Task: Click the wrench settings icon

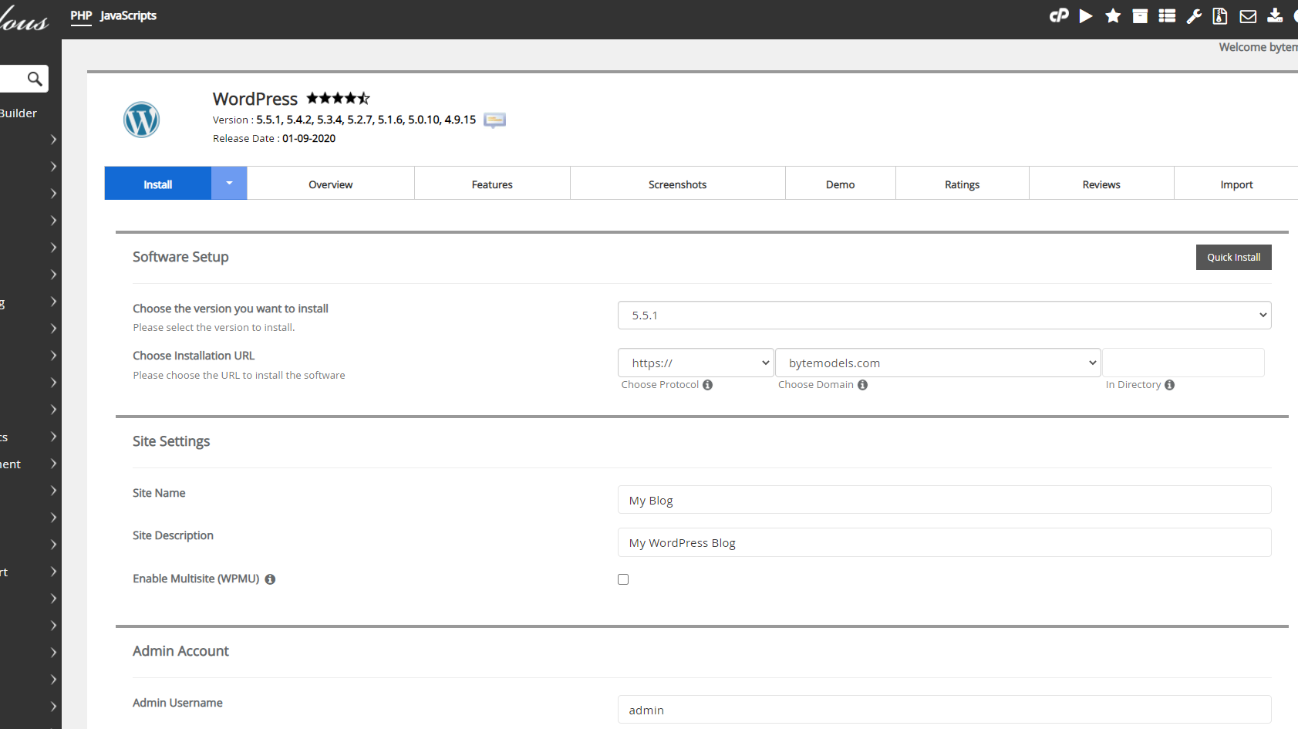Action: click(x=1194, y=15)
